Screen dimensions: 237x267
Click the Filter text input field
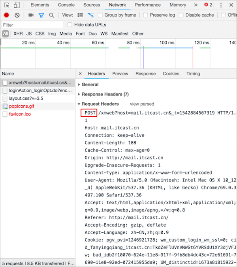click(x=32, y=25)
